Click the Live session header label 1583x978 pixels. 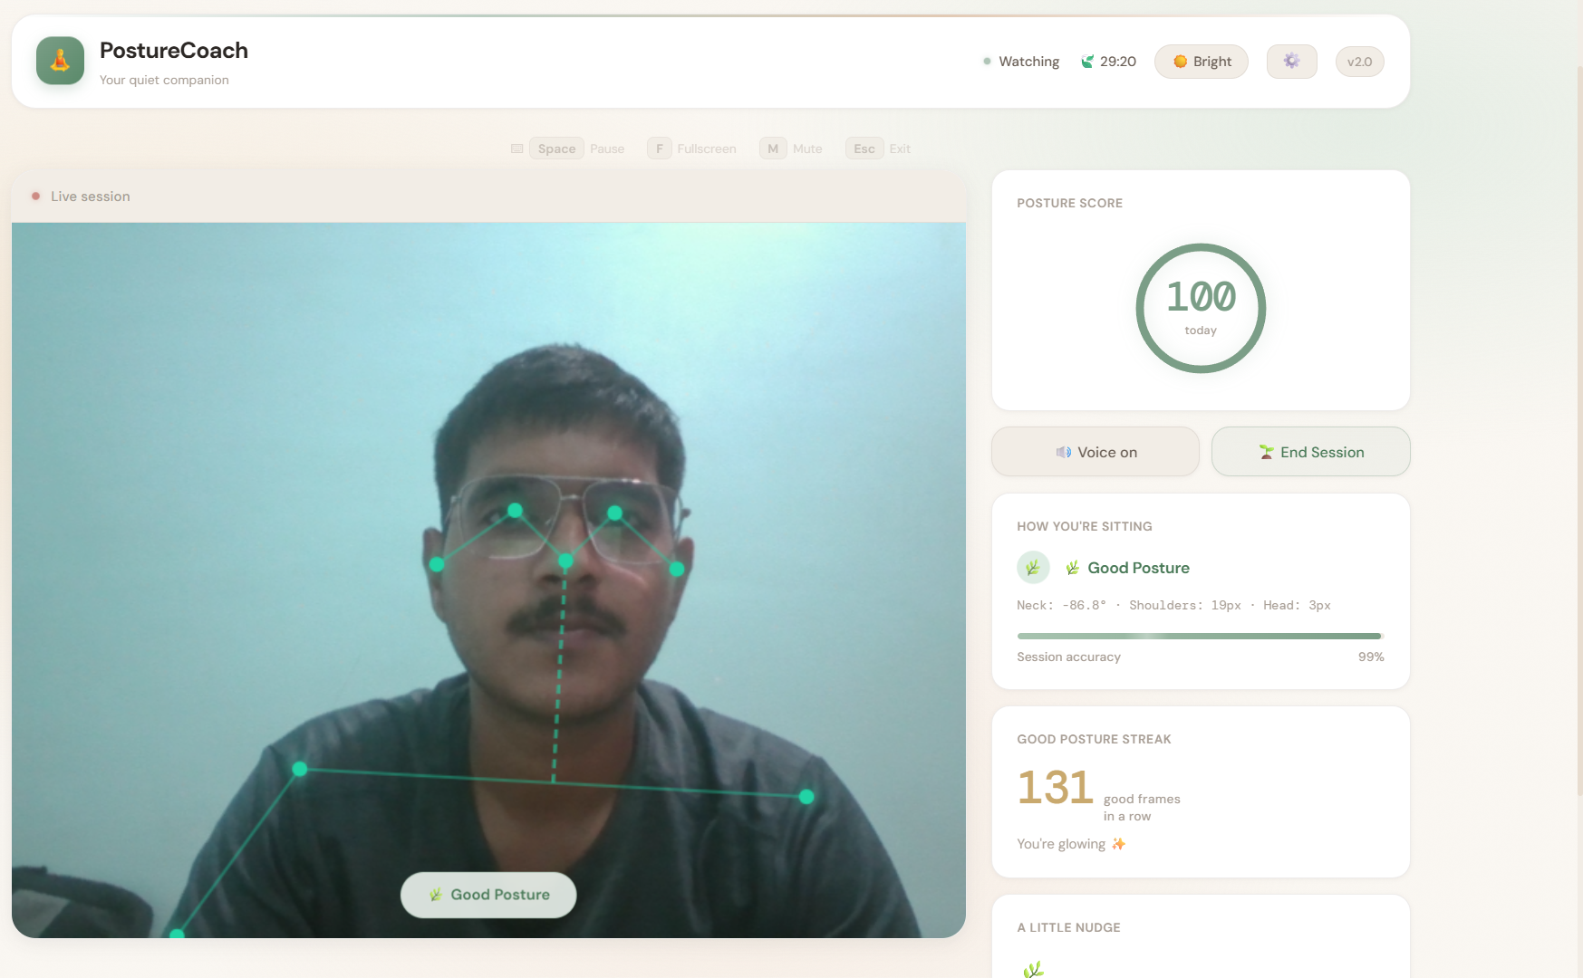coord(90,196)
